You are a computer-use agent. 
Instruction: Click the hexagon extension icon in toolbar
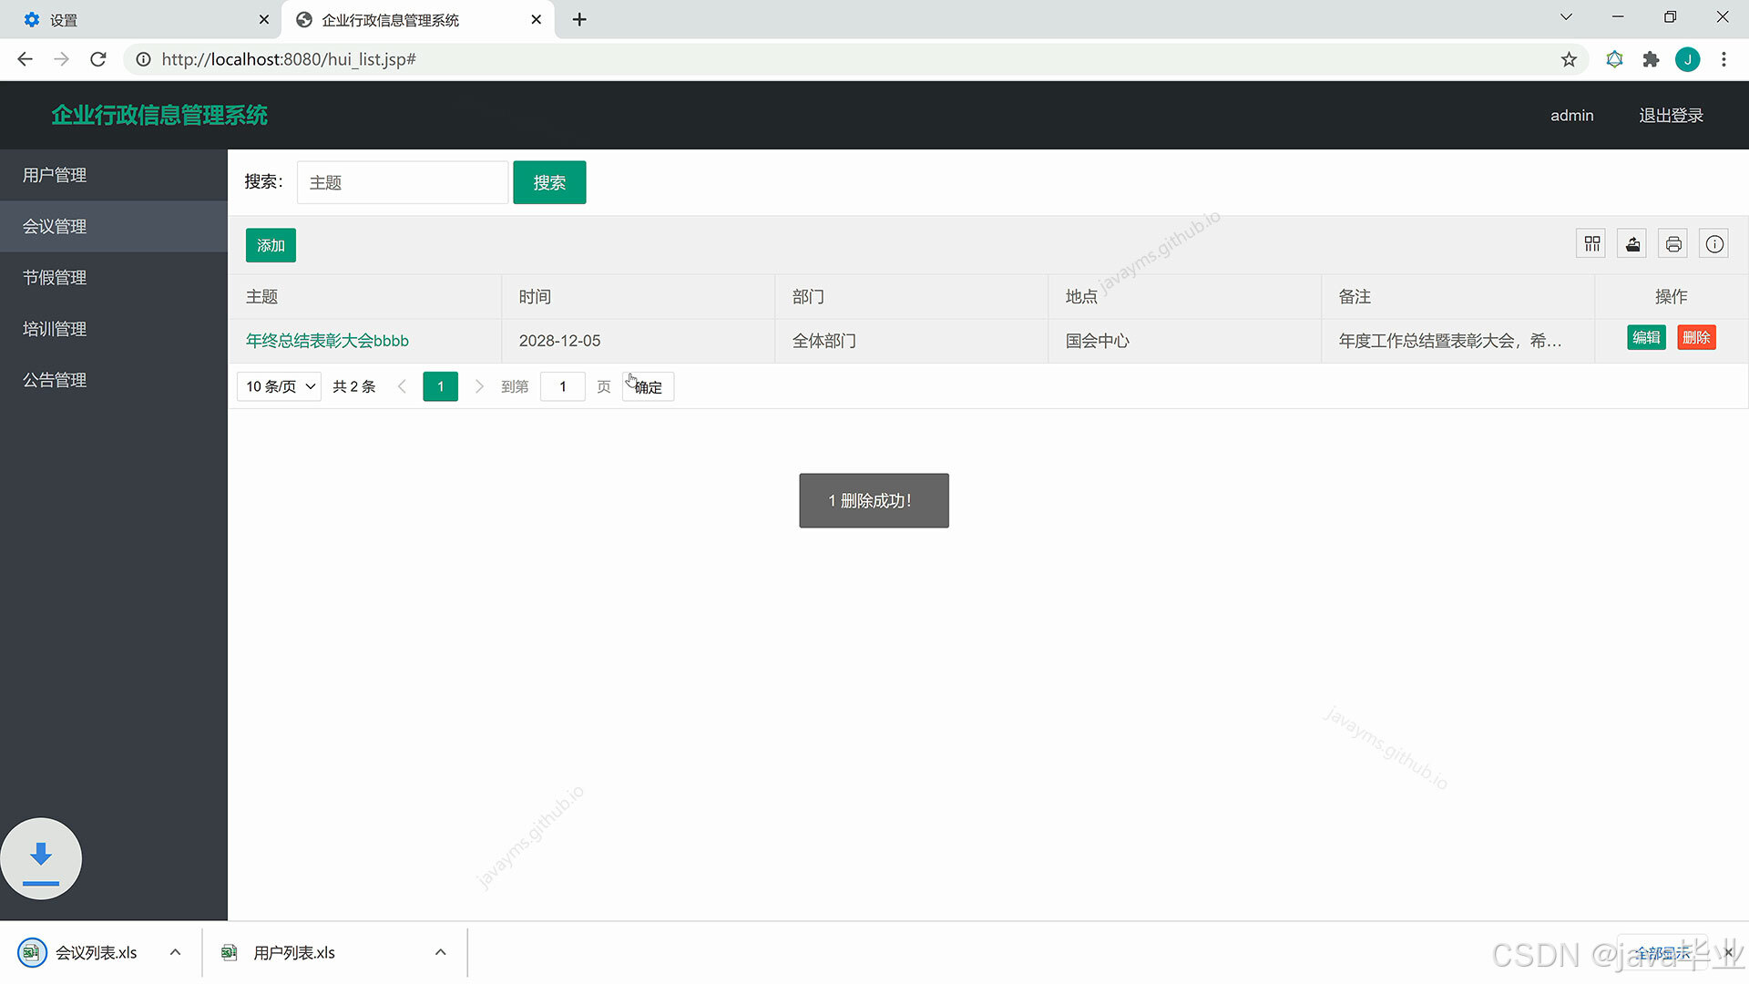(1614, 59)
